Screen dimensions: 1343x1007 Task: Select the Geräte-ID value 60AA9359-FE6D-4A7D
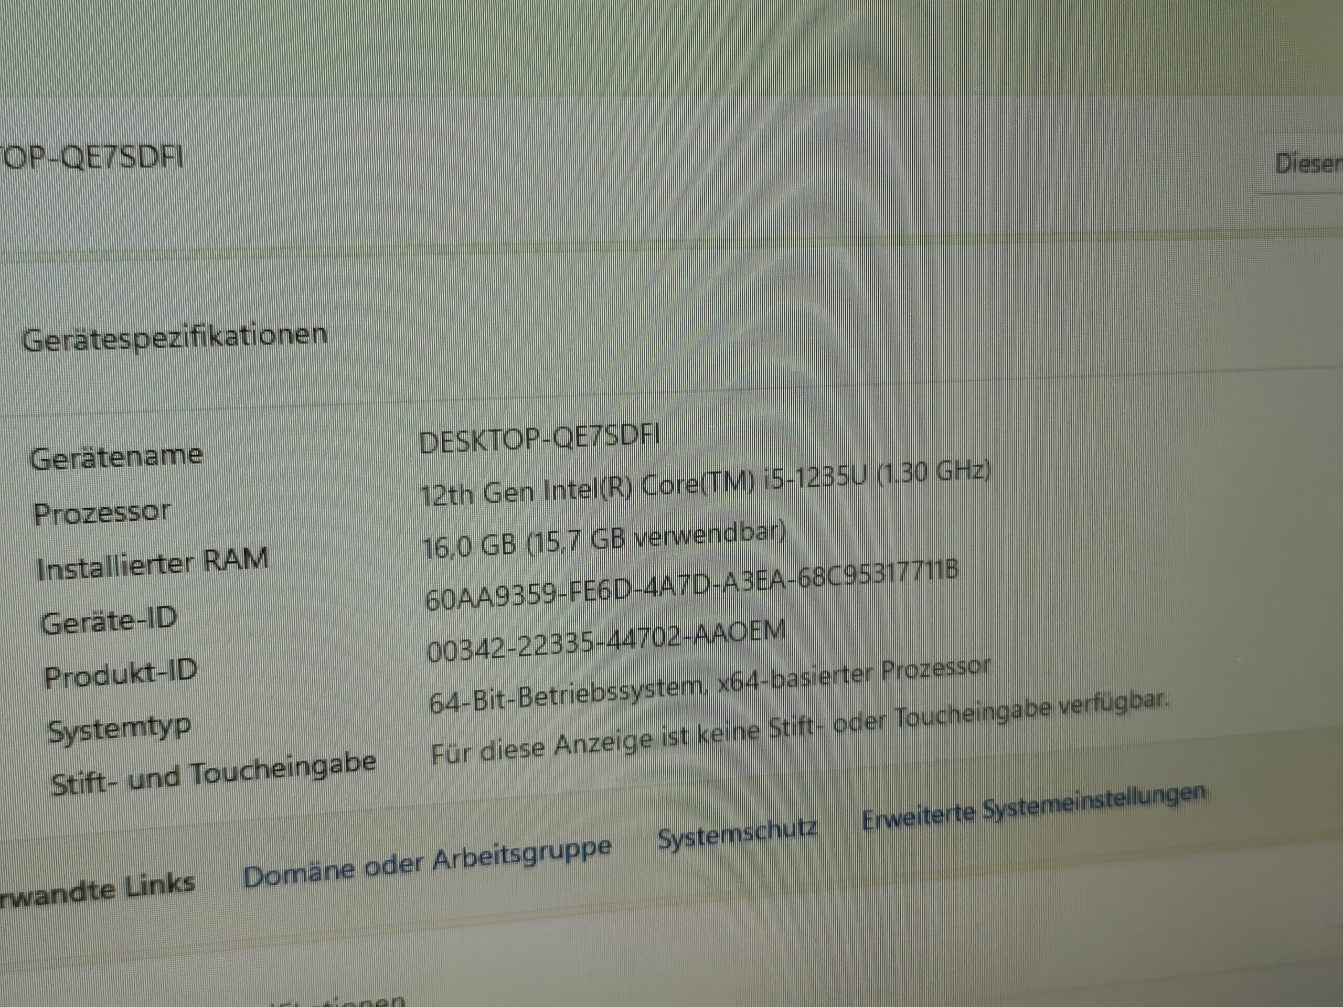click(691, 586)
